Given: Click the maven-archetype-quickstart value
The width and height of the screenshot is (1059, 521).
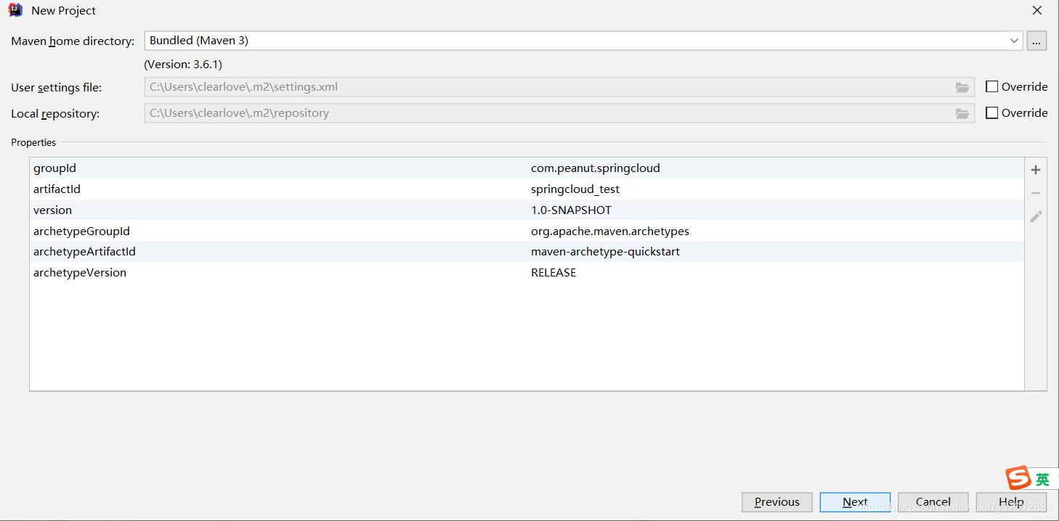Looking at the screenshot, I should 606,252.
